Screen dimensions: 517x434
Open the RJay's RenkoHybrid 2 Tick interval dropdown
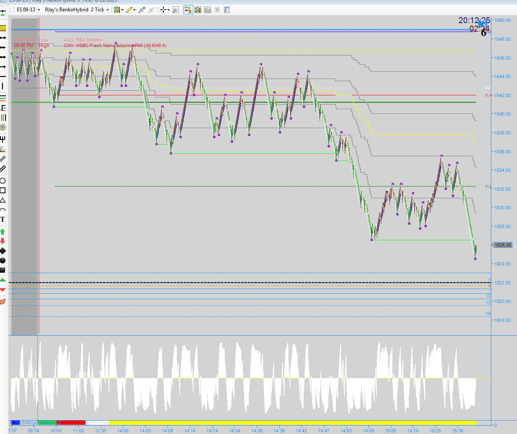(x=77, y=9)
